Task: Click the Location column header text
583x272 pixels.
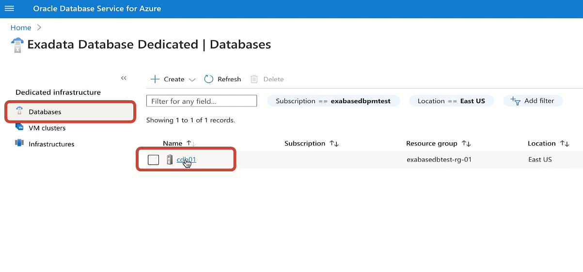Action: click(x=542, y=143)
